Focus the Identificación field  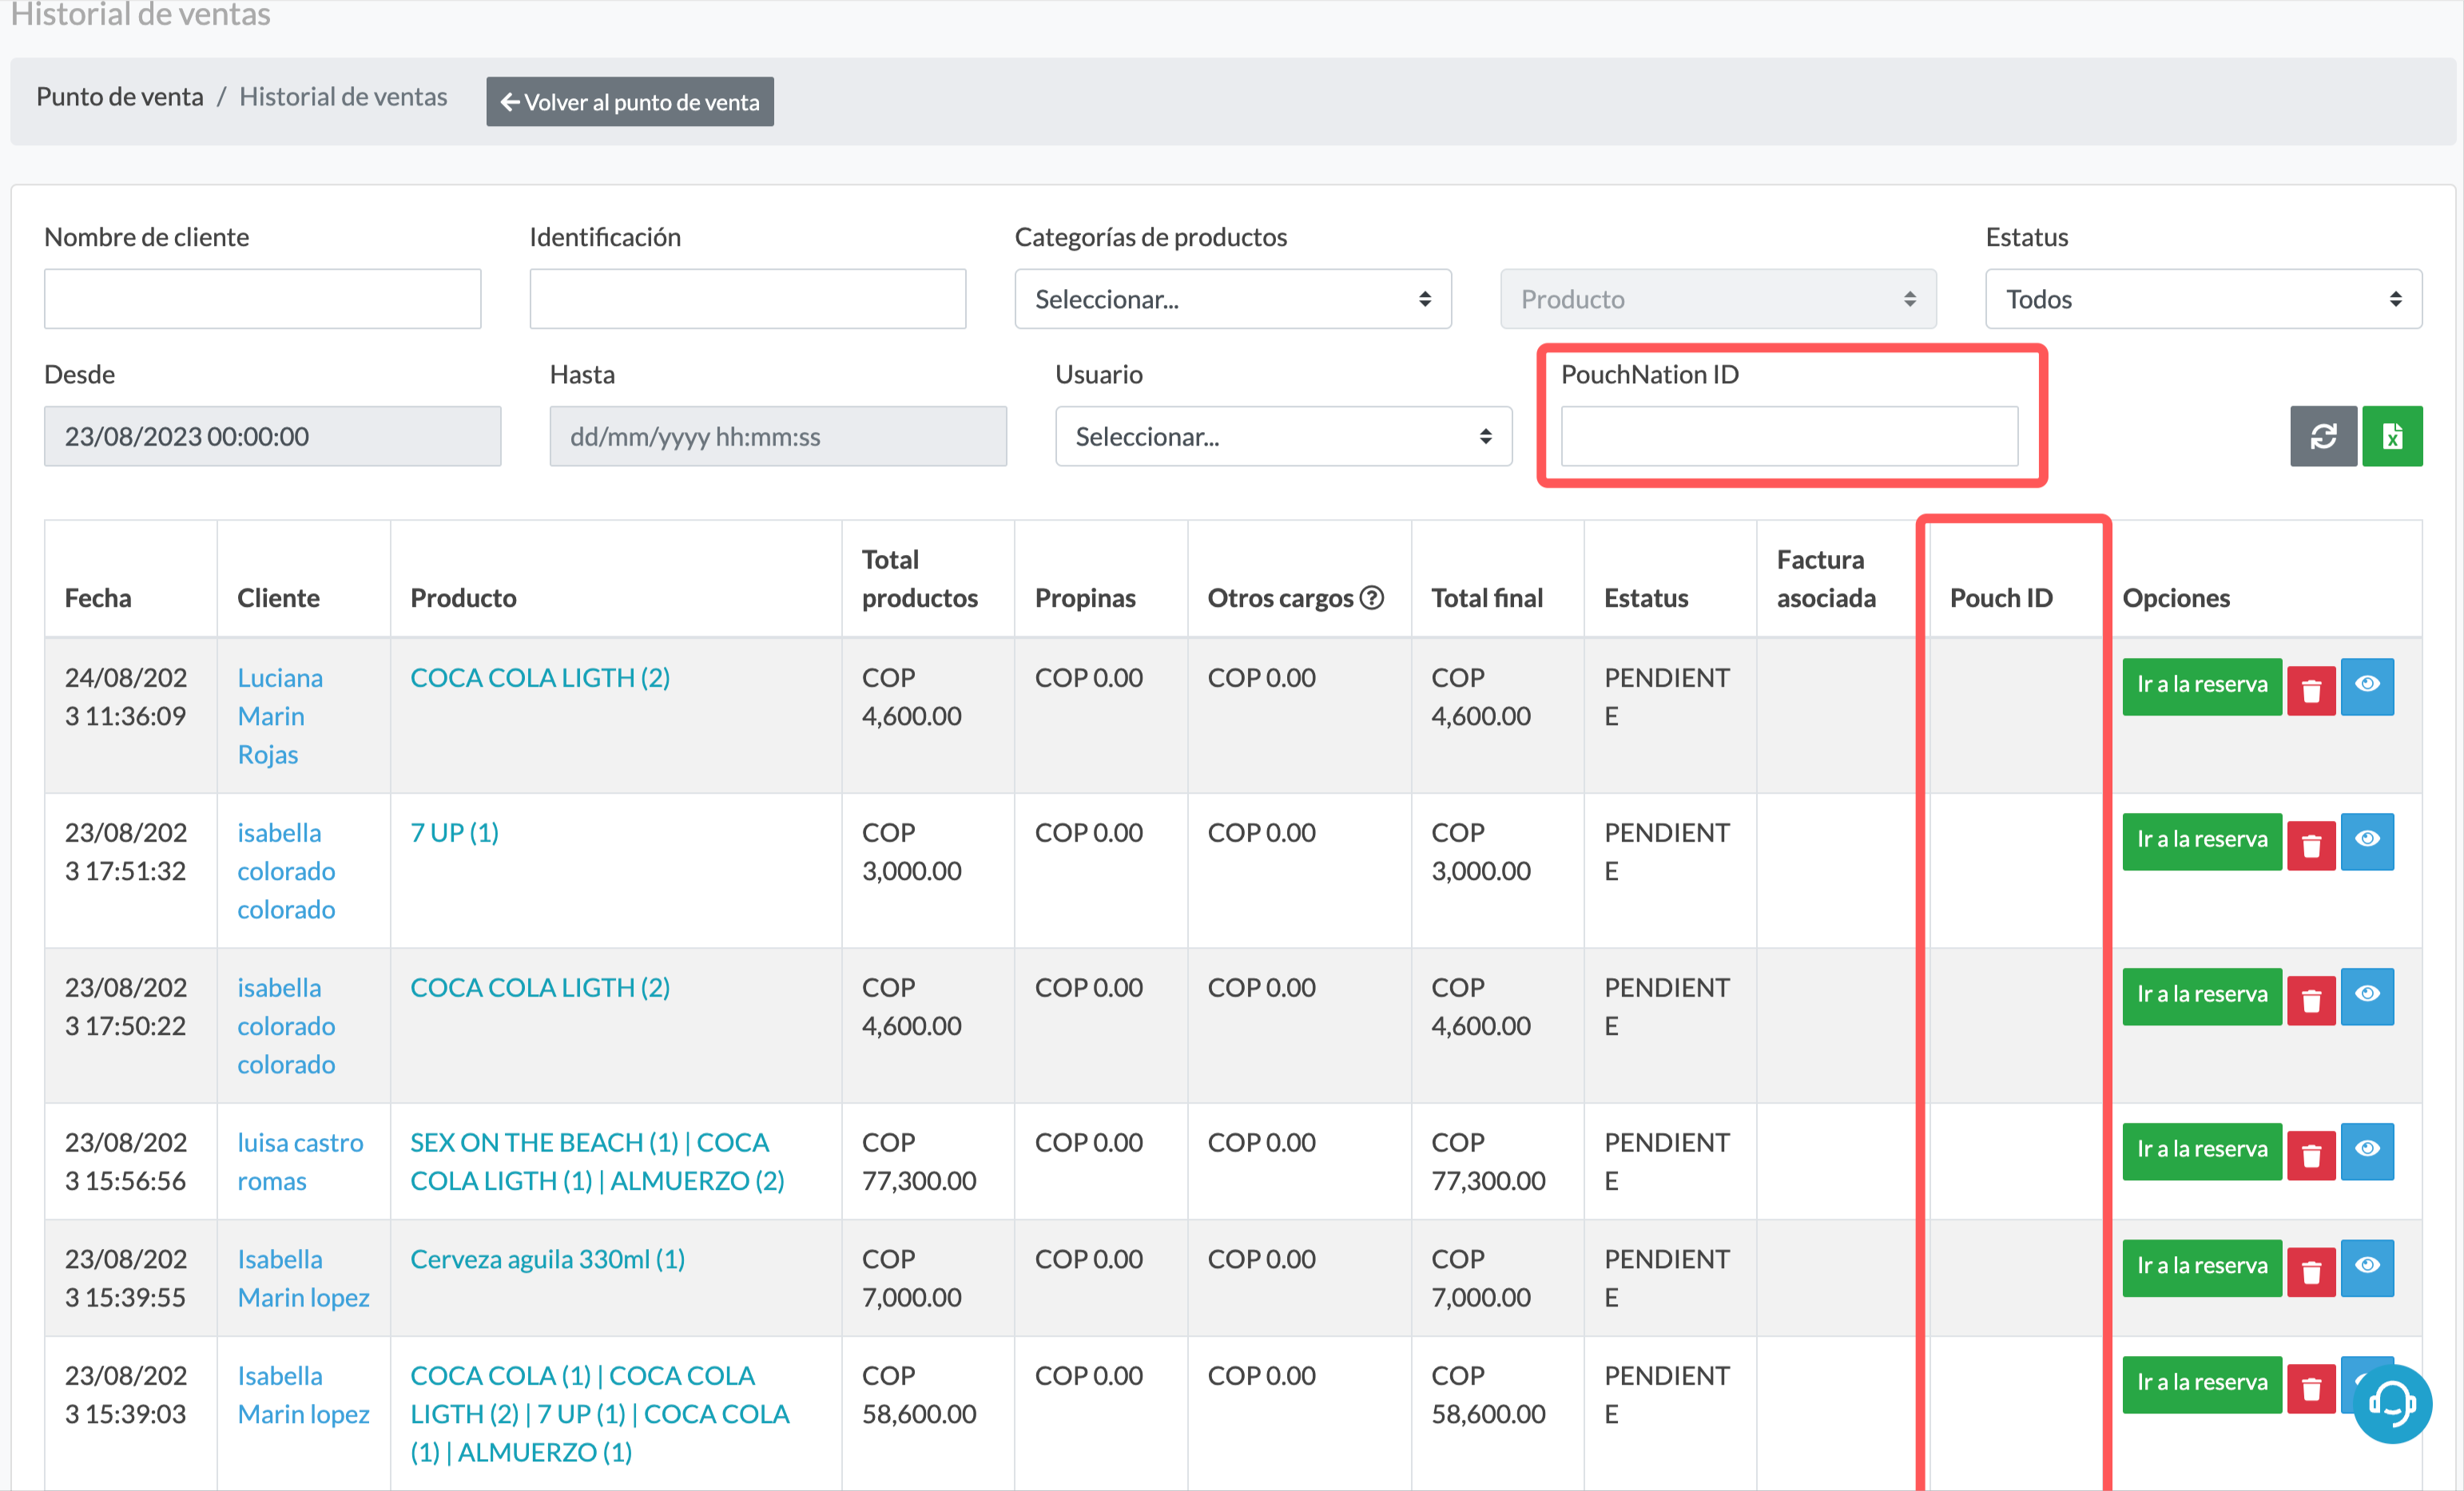point(748,299)
